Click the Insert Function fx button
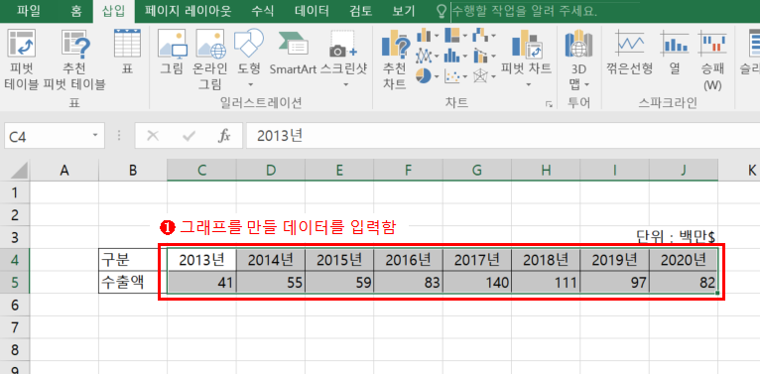This screenshot has width=760, height=374. 224,137
